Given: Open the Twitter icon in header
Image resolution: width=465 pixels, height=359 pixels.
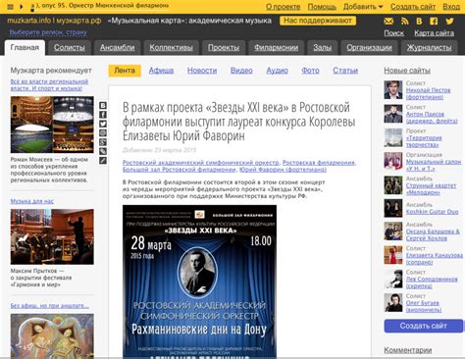Looking at the screenshot, I should 449,22.
